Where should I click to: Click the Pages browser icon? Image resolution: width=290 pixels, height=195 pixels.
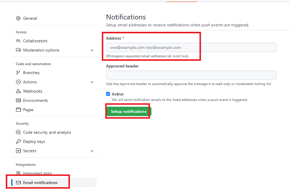tap(18, 110)
